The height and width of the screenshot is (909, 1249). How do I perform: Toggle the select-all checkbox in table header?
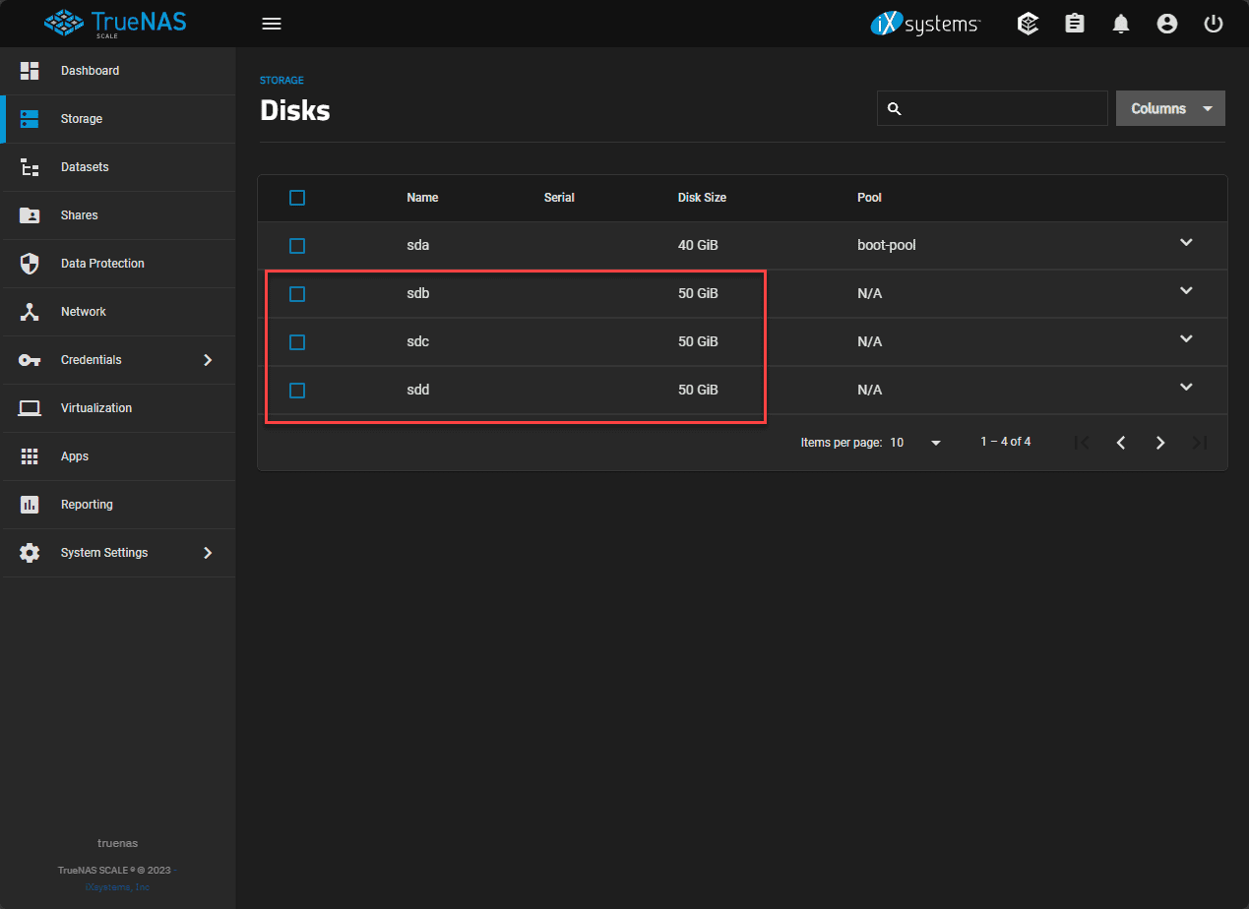pyautogui.click(x=297, y=198)
